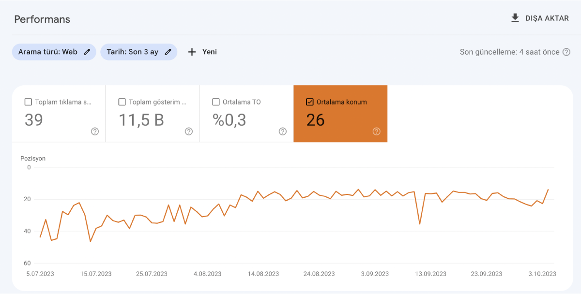Click help icon in Toplam tıklama card
Viewport: 581px width, 294px height.
point(95,132)
